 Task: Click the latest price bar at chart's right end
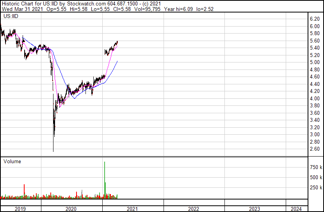pos(117,42)
